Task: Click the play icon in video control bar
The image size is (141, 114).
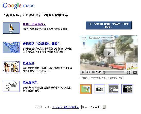Action: click(x=83, y=72)
